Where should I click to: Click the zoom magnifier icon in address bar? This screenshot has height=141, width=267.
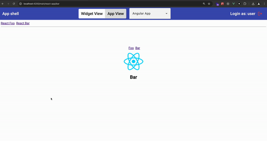(x=204, y=4)
